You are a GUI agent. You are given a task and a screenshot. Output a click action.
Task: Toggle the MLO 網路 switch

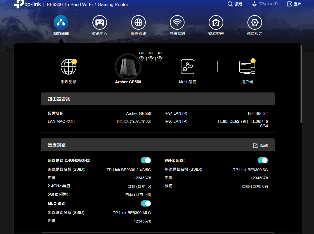click(146, 203)
